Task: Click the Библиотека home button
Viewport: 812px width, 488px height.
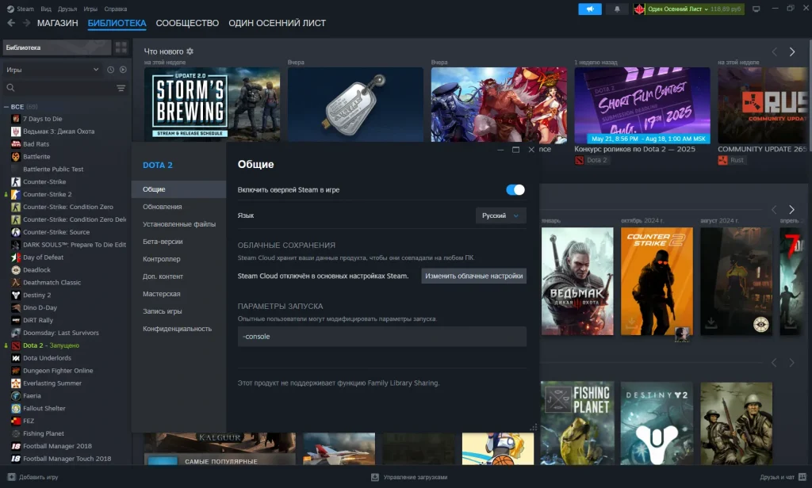Action: pyautogui.click(x=56, y=48)
